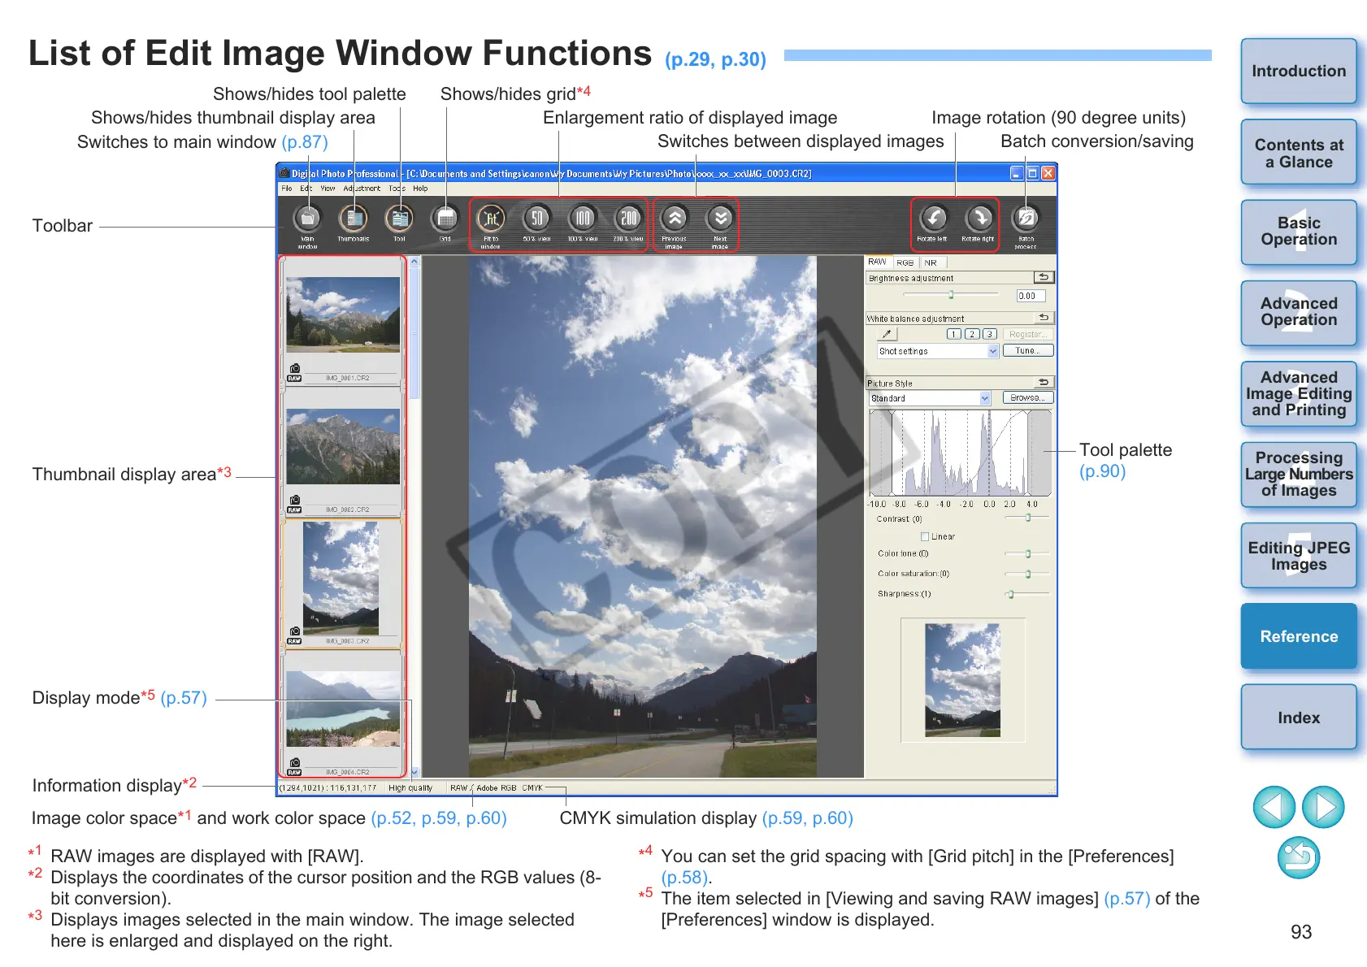Open the Tools menu
1367x967 pixels.
coord(397,189)
